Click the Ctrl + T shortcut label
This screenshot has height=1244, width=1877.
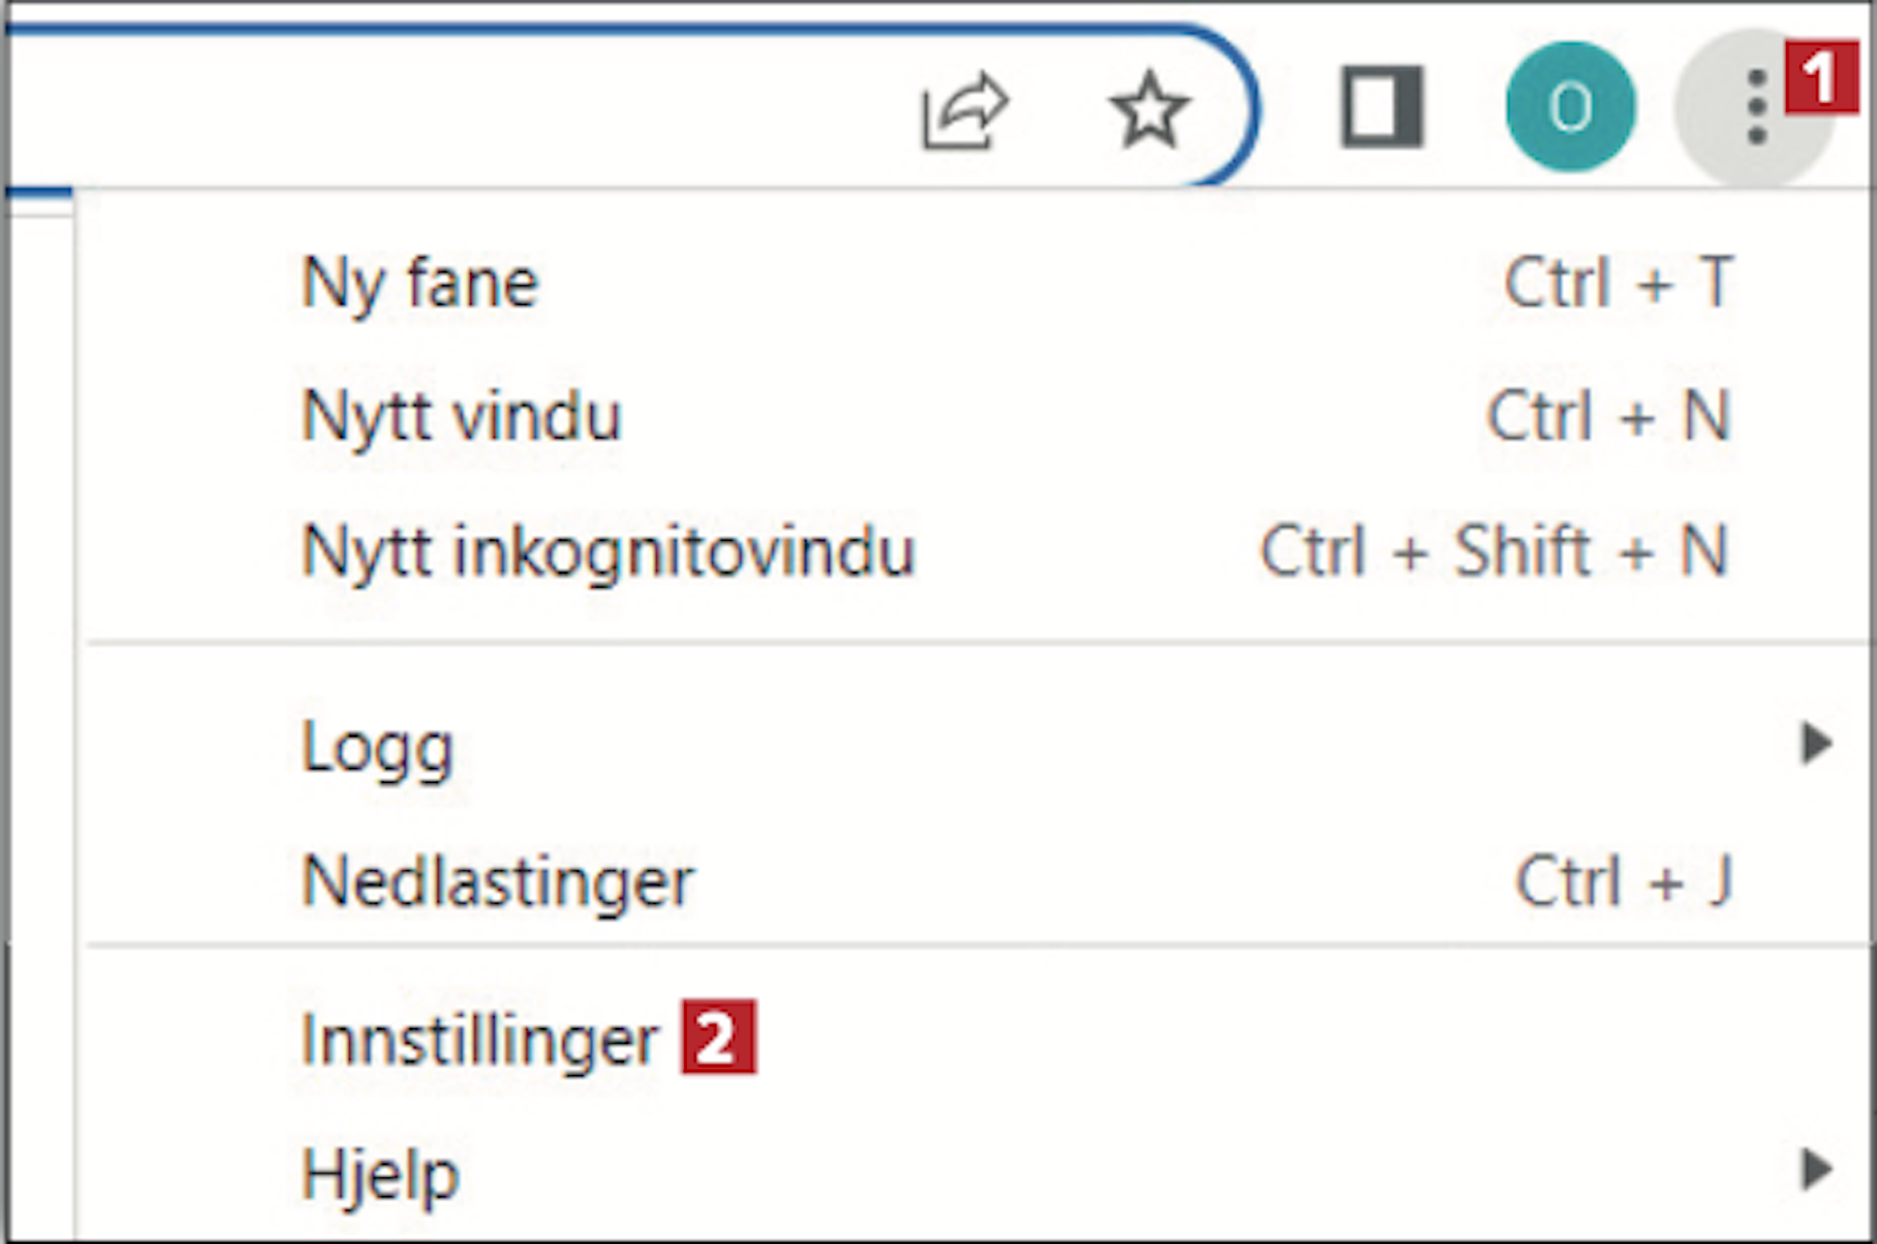pos(1619,282)
